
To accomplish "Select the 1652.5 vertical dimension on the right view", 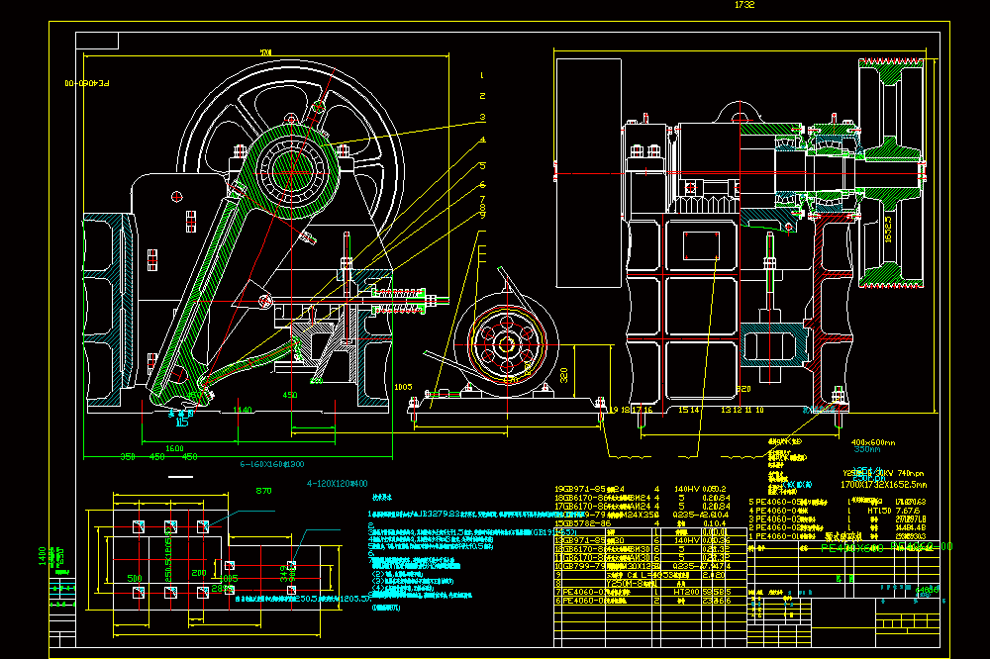I will pyautogui.click(x=888, y=231).
